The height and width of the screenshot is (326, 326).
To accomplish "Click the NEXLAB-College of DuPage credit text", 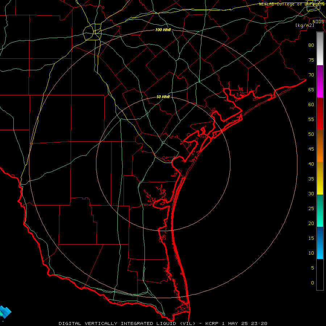I will tap(292, 4).
